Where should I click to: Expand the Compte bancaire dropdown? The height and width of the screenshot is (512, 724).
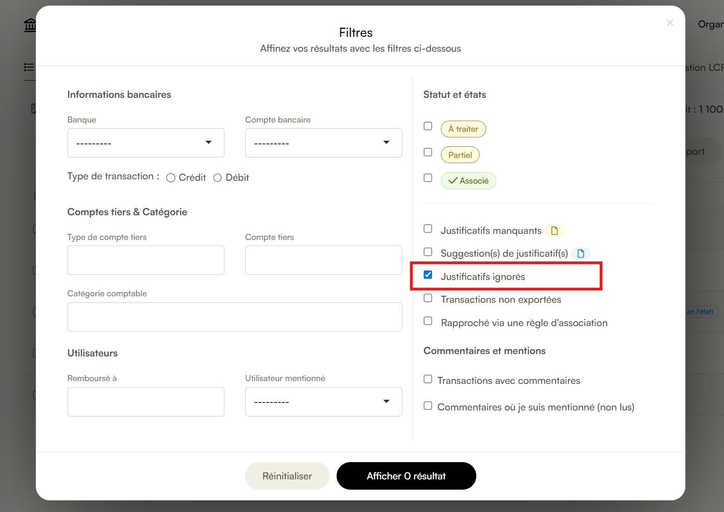(324, 143)
